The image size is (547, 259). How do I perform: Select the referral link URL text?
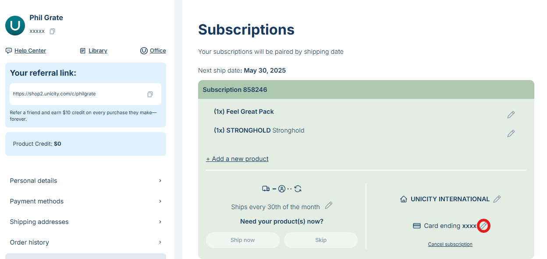[54, 94]
